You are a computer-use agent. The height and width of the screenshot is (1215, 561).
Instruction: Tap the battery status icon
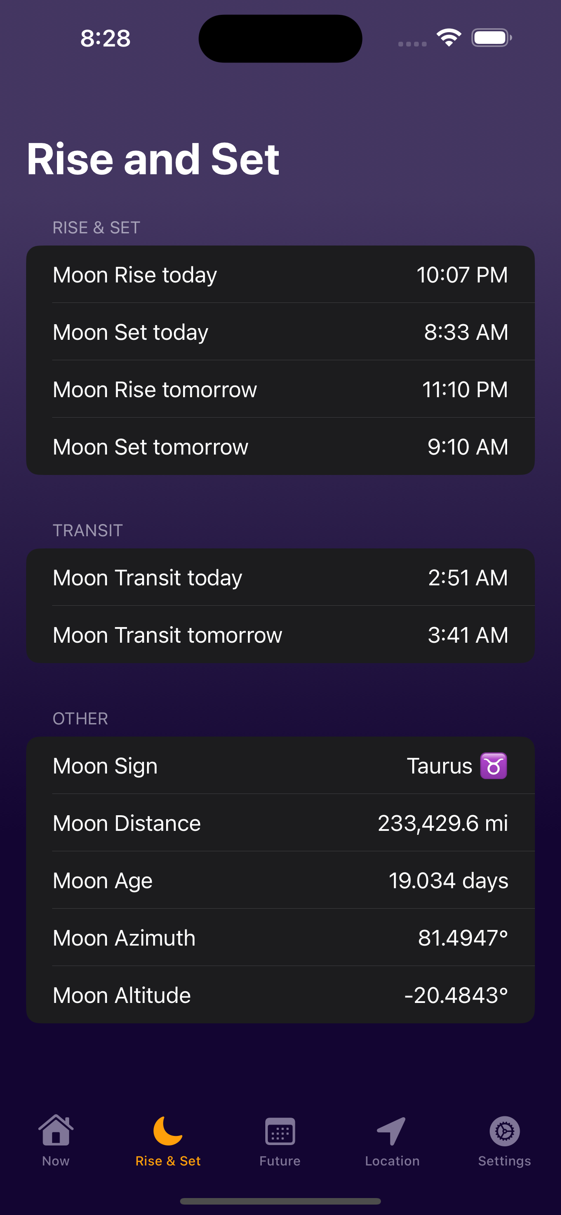[x=491, y=38]
